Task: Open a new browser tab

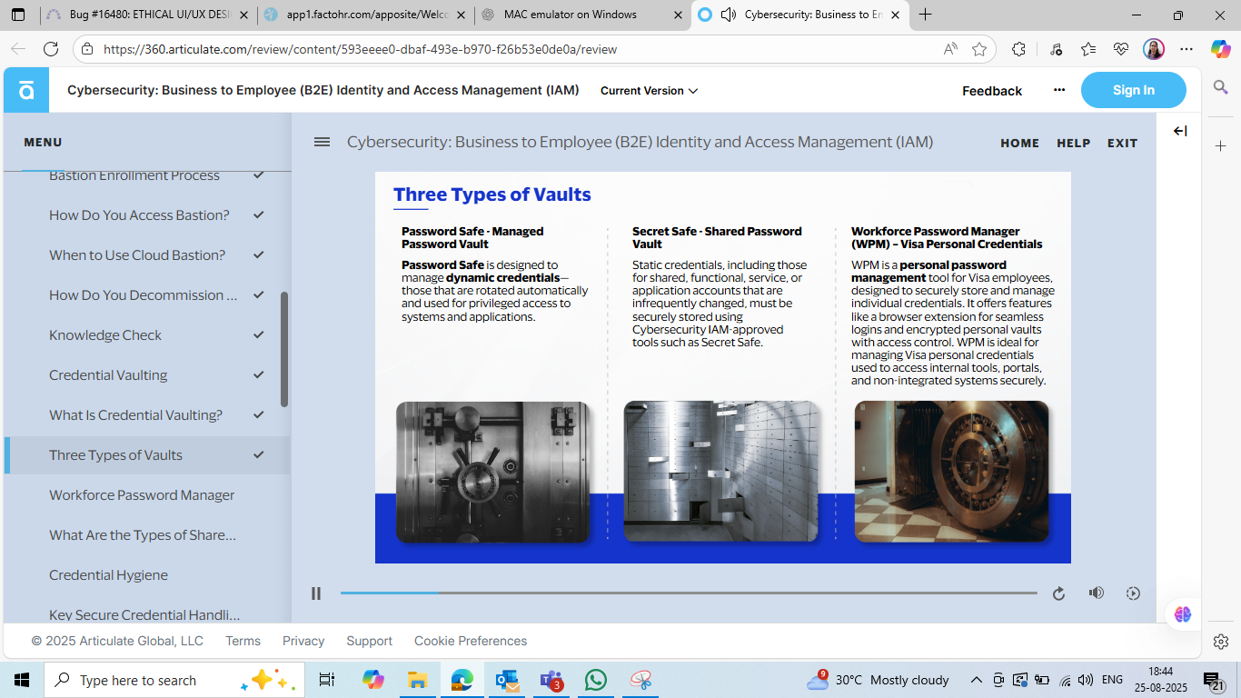Action: click(926, 15)
